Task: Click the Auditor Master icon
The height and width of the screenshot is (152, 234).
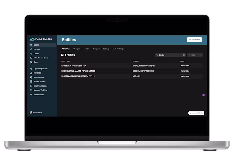Action: pyautogui.click(x=31, y=82)
